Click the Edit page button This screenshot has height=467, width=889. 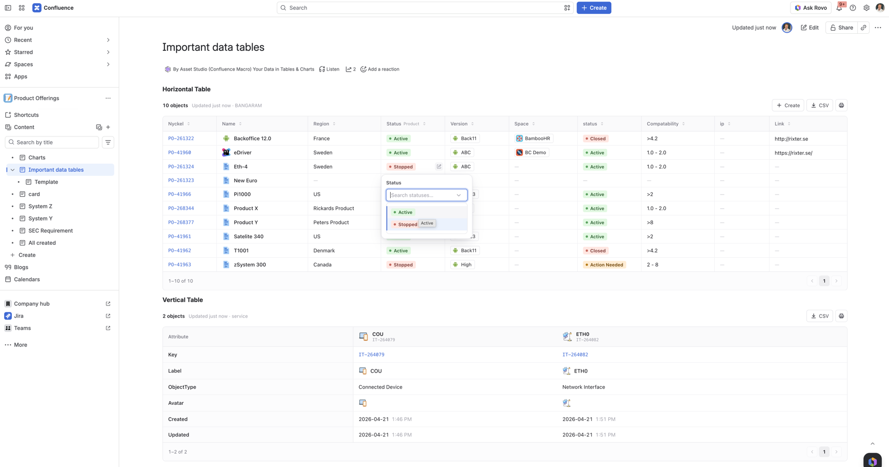[x=810, y=28]
